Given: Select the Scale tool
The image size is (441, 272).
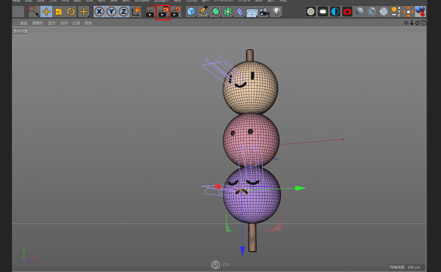Looking at the screenshot, I should [59, 12].
